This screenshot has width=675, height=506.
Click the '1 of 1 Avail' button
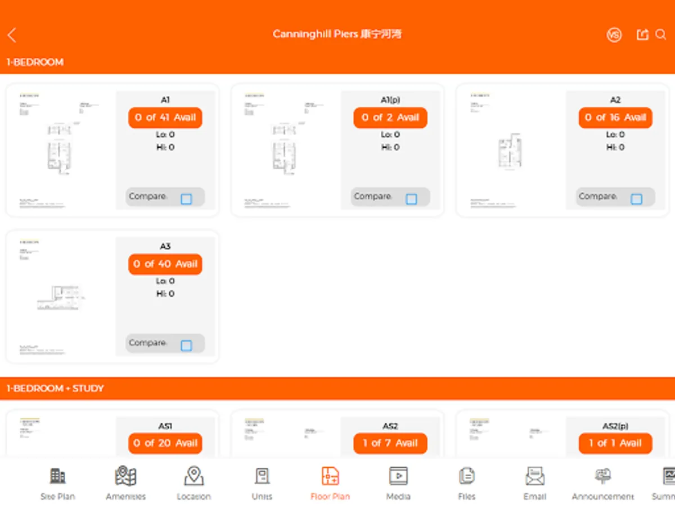[x=615, y=444]
